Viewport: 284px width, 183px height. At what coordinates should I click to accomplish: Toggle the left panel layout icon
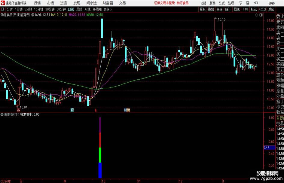pyautogui.click(x=3, y=9)
